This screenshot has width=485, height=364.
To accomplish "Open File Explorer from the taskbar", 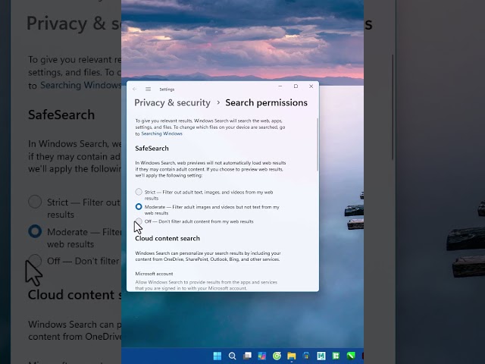I will click(x=291, y=356).
